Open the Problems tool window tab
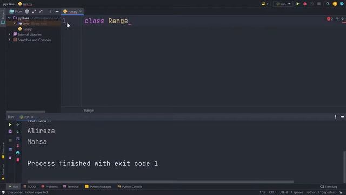The image size is (346, 195). tap(49, 187)
